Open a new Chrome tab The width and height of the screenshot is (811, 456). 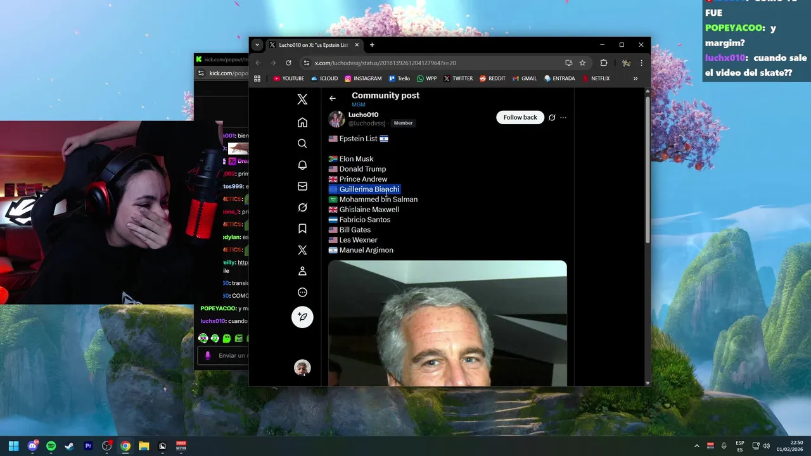point(372,45)
